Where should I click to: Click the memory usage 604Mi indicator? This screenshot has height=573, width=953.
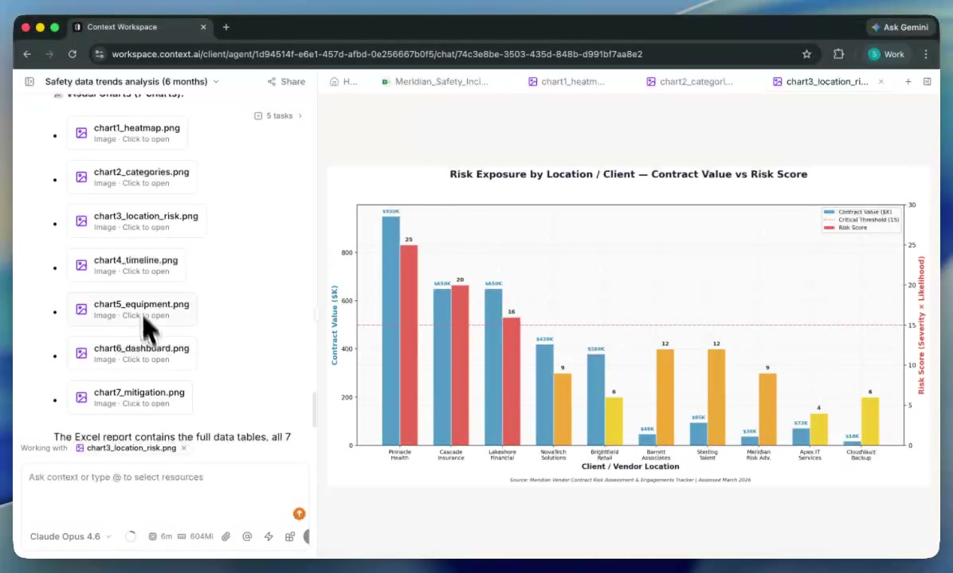coord(195,536)
